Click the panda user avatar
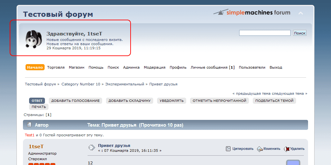Image resolution: width=331 pixels, height=165 pixels. coord(33,40)
